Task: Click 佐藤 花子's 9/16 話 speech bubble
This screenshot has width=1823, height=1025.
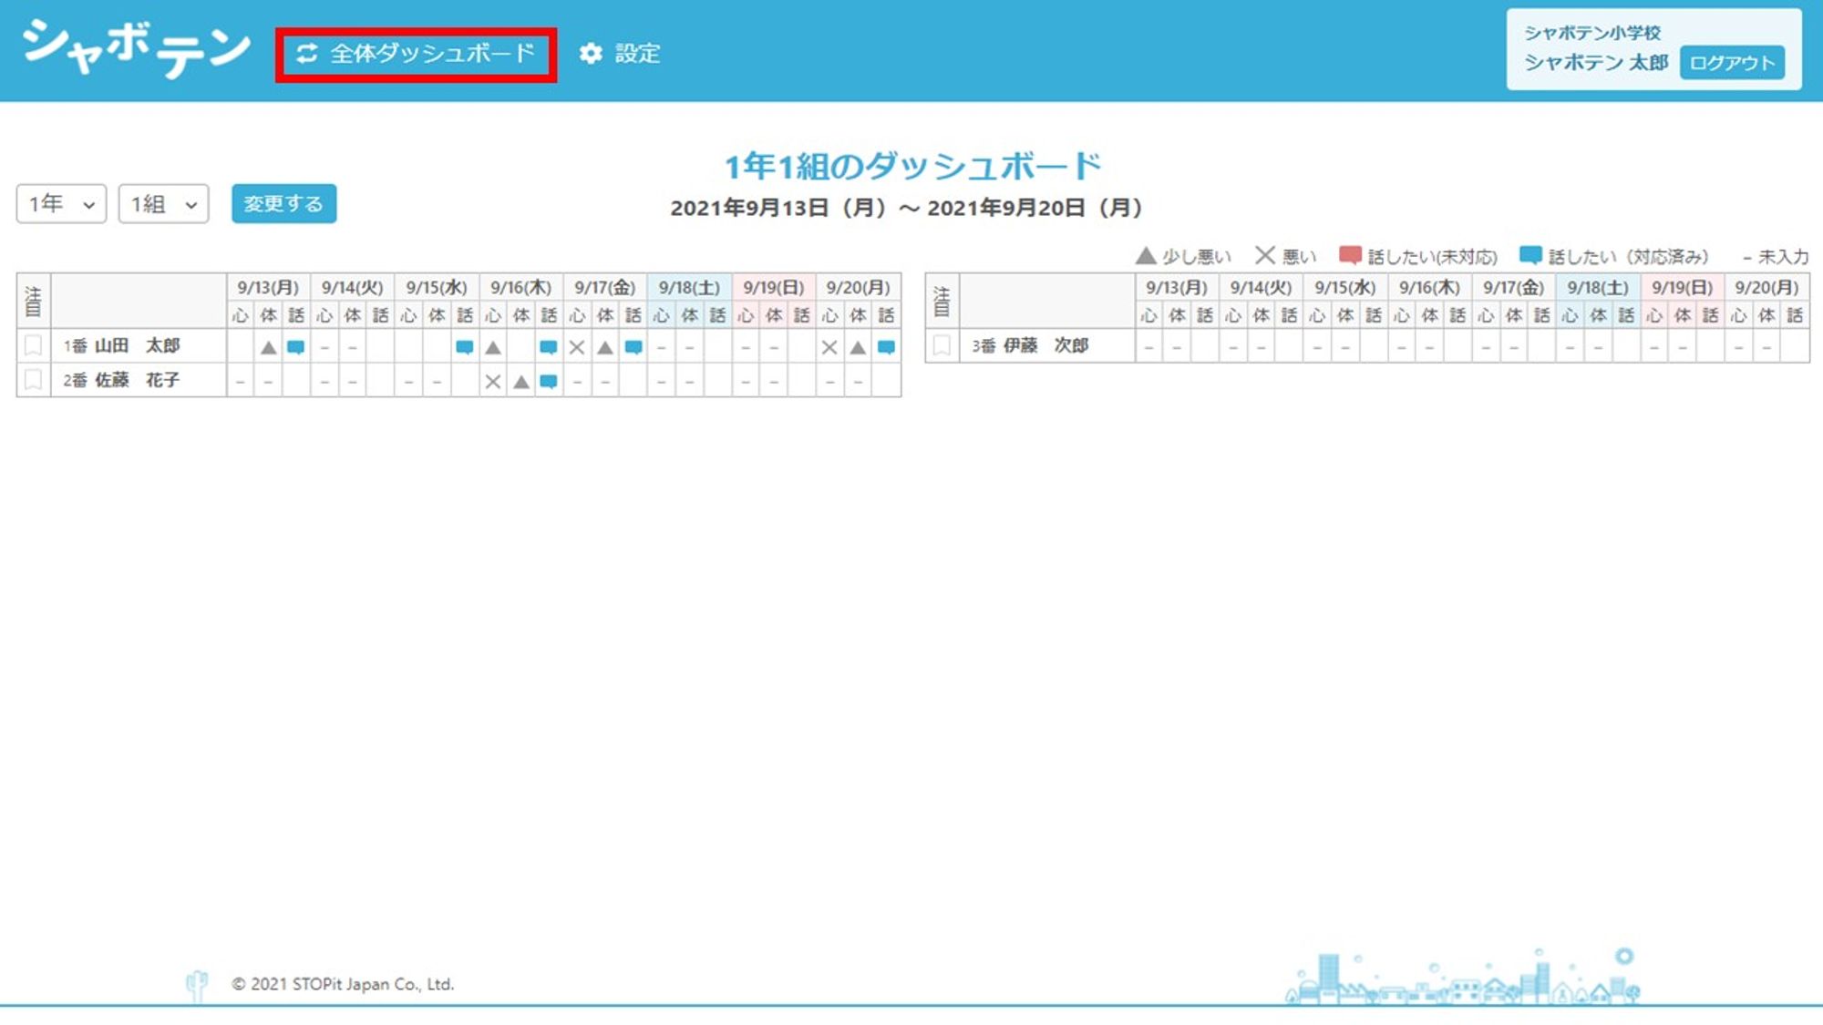Action: point(549,382)
